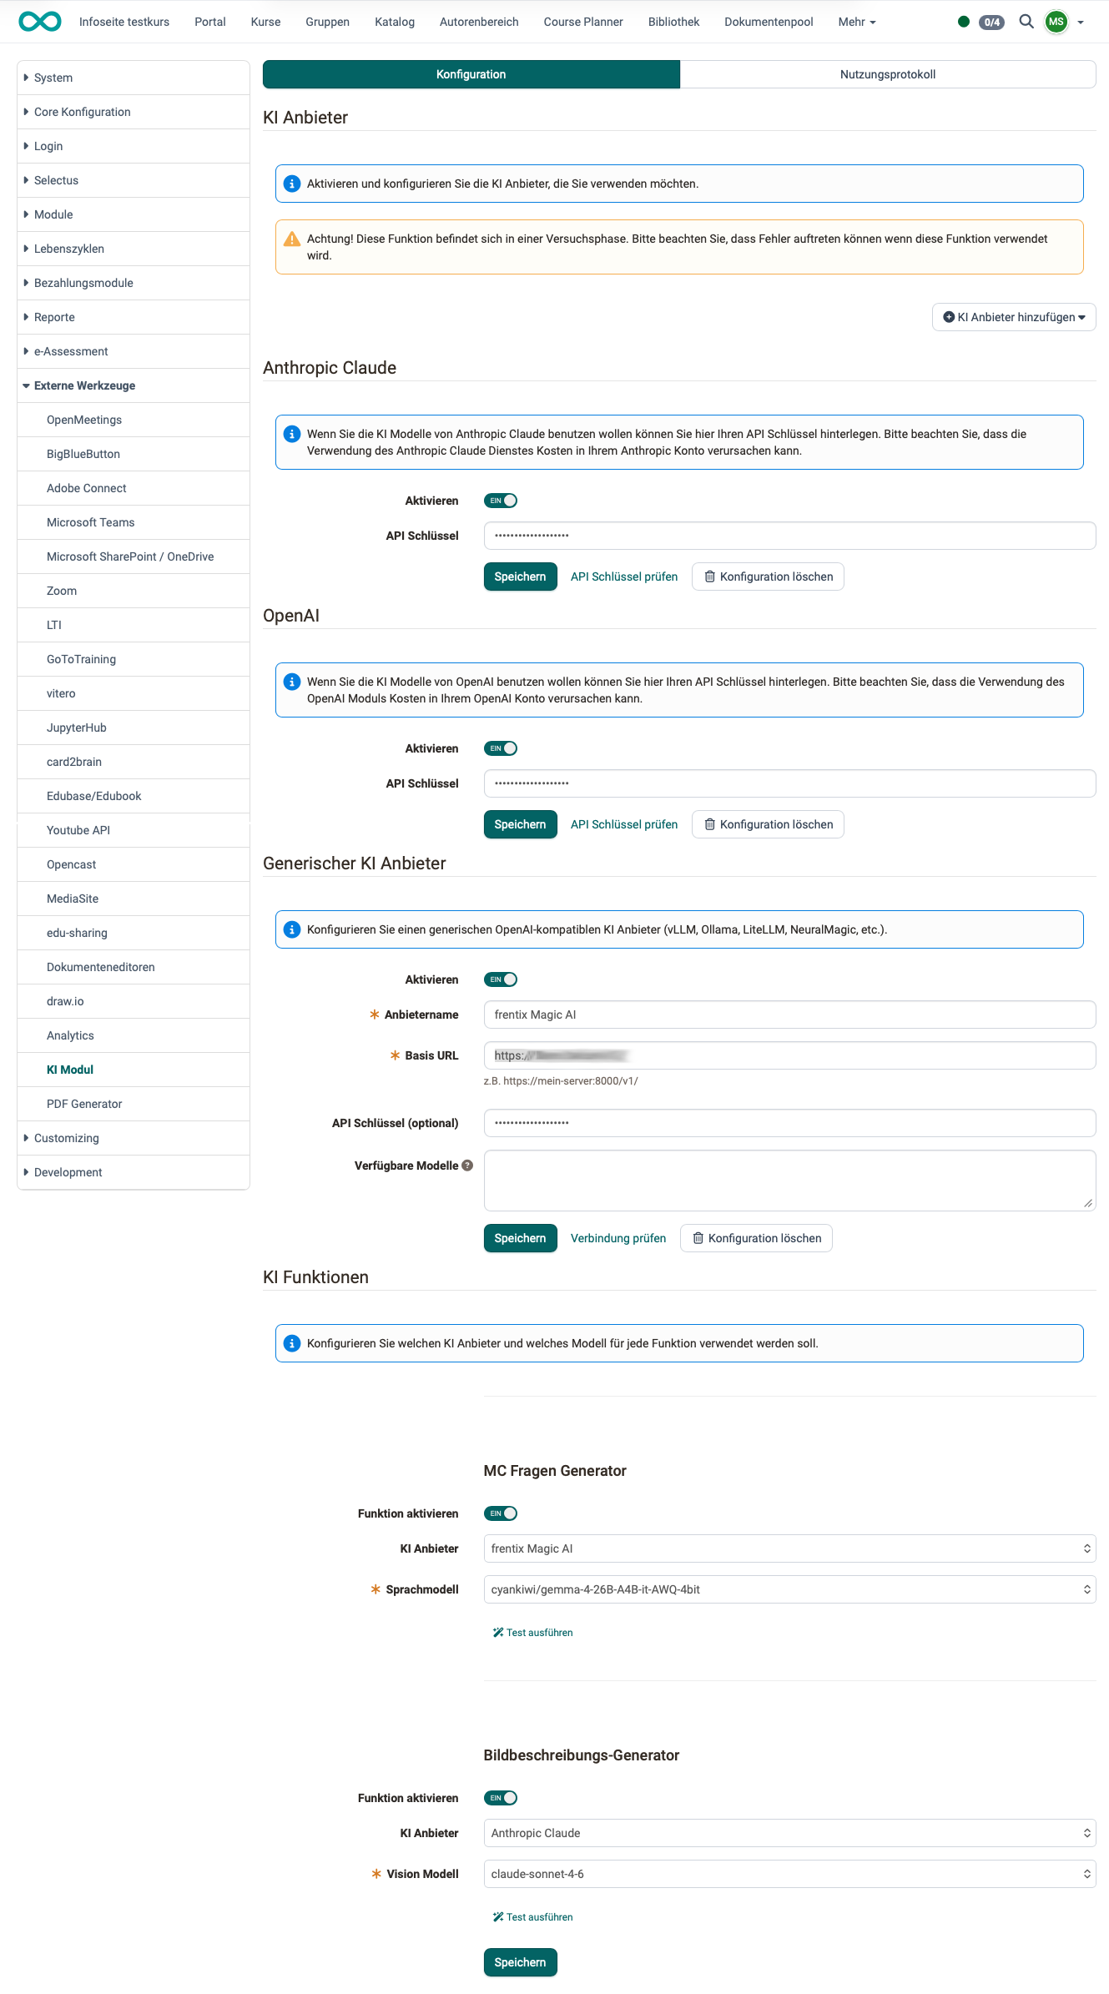Save Generischer KI Anbieter settings
1109x1994 pixels.
pos(520,1238)
